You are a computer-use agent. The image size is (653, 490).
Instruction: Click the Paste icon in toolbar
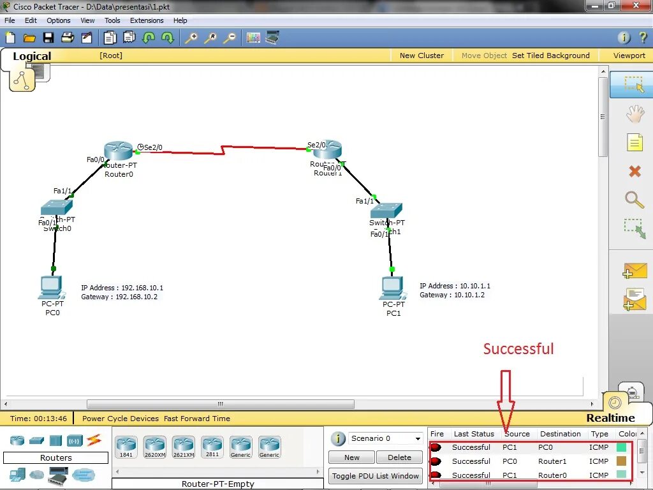click(129, 38)
